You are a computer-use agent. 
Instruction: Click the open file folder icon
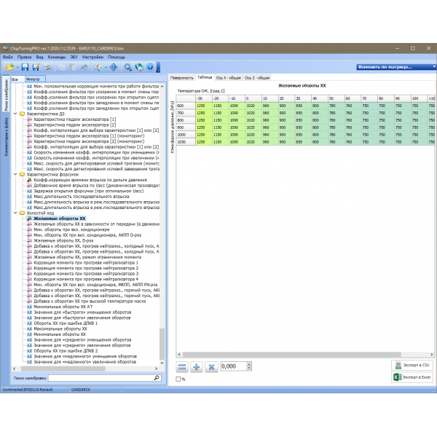9,67
